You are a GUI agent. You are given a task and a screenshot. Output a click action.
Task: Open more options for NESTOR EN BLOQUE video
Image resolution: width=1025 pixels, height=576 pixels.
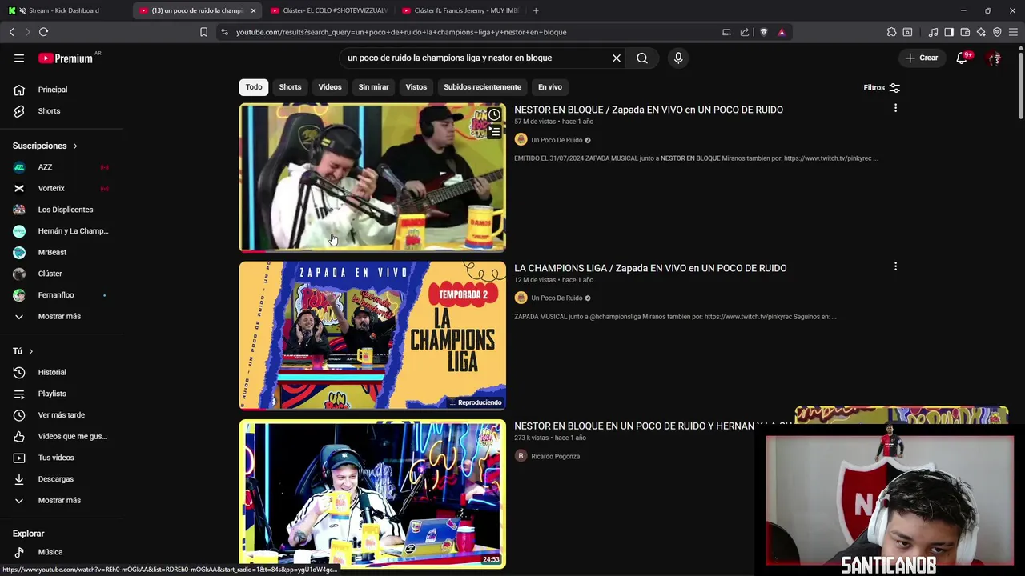pyautogui.click(x=895, y=108)
